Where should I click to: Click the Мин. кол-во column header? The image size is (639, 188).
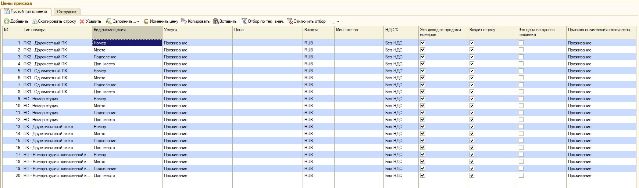359,32
